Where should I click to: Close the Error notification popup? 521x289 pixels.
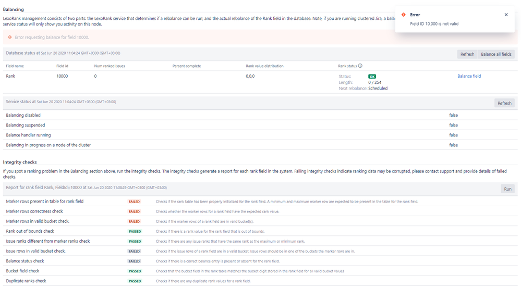coord(506,15)
